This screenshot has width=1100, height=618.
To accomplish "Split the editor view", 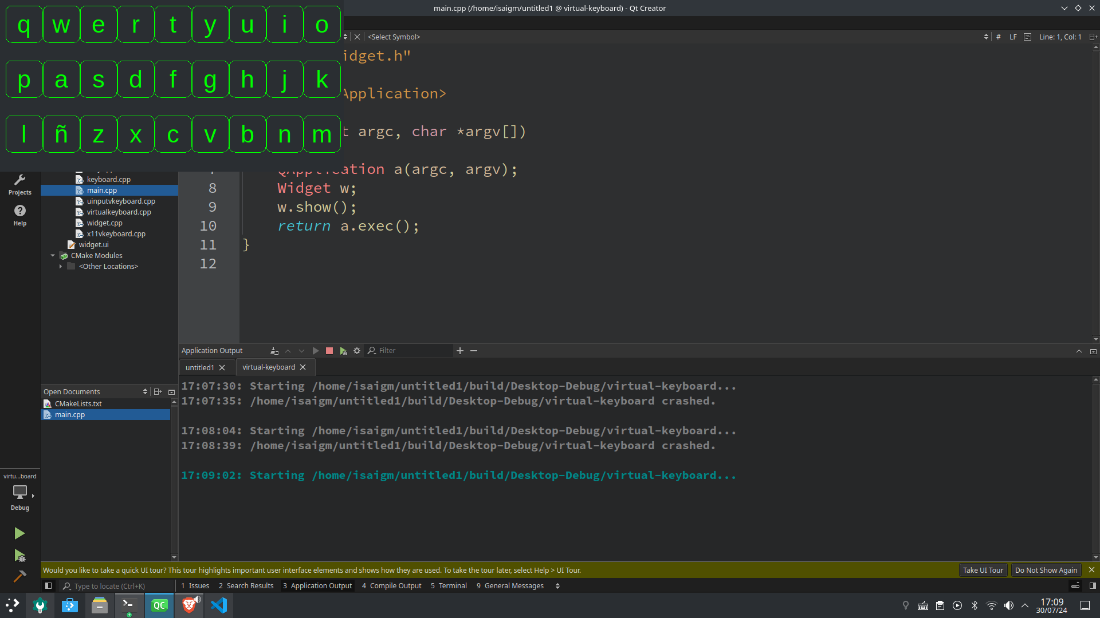I will point(1093,37).
